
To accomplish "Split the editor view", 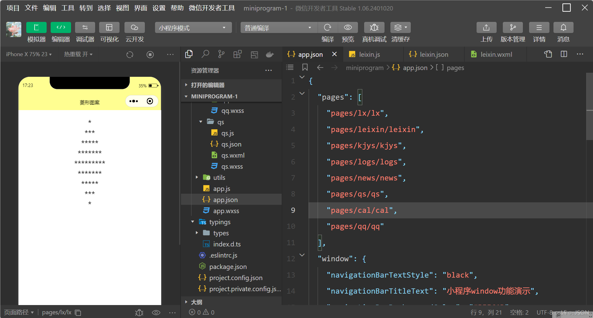I will point(564,54).
